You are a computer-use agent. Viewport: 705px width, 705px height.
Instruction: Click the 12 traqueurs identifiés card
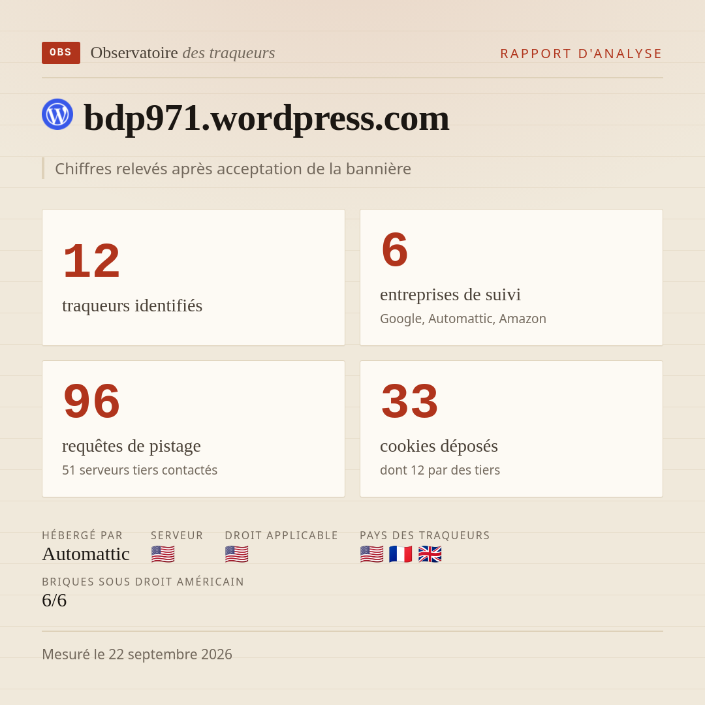193,277
